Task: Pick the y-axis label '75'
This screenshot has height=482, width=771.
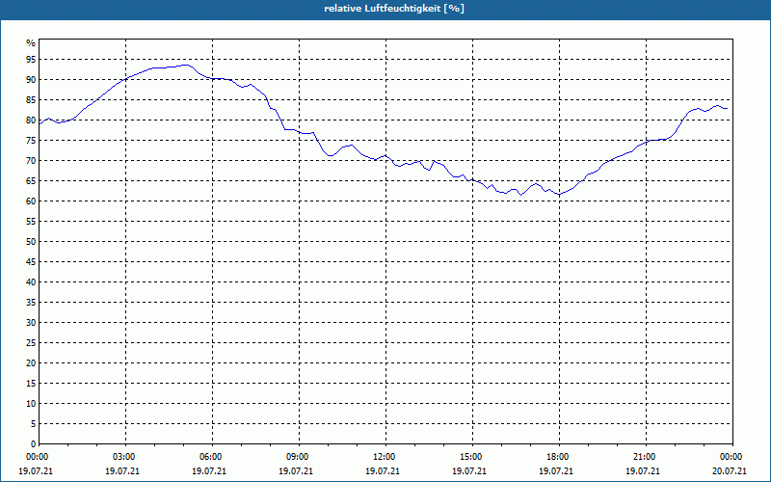Action: coord(31,141)
